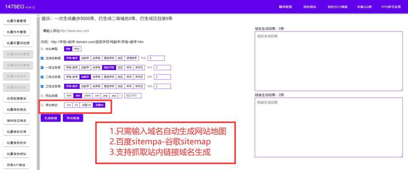This screenshot has width=408, height=170.
Task: Focus 字符 field for 一级泛目录
Action: click(162, 68)
